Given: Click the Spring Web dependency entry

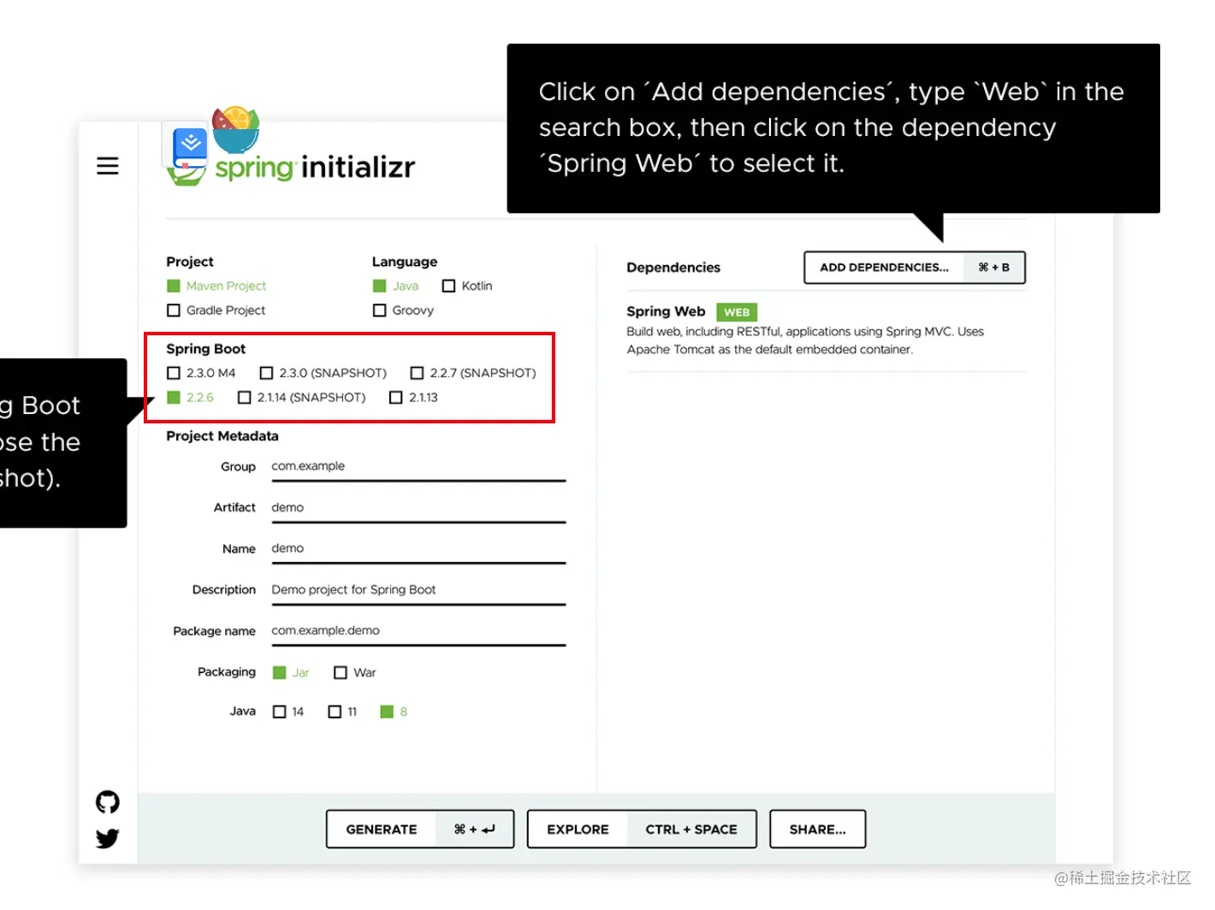Looking at the screenshot, I should point(826,330).
